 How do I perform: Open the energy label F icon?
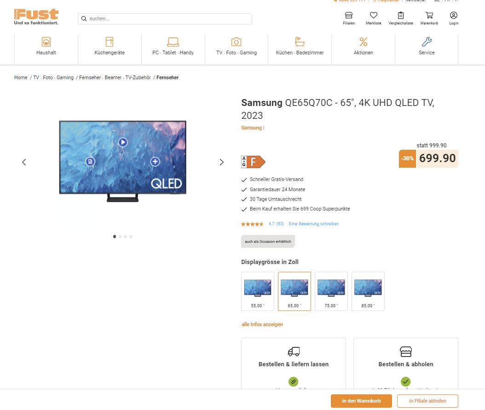pos(254,162)
